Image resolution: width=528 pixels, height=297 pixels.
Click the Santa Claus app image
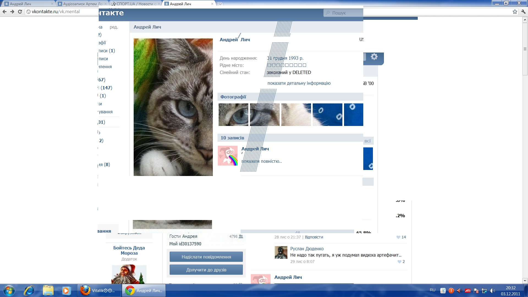click(129, 274)
